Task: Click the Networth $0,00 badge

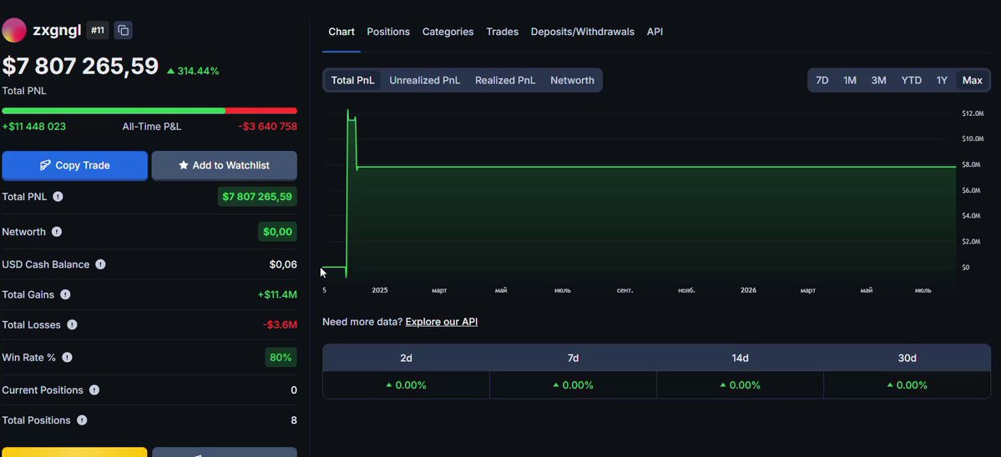Action: click(278, 232)
